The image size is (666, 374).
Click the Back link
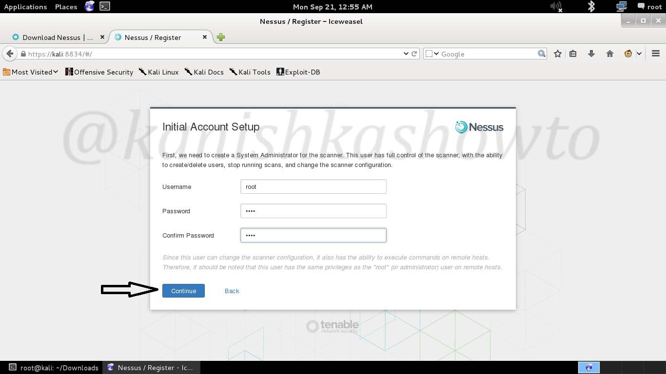232,291
